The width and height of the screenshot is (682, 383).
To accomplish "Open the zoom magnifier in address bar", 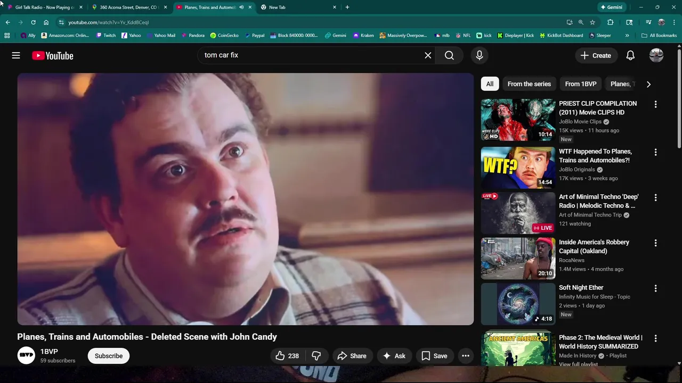I will click(x=581, y=22).
